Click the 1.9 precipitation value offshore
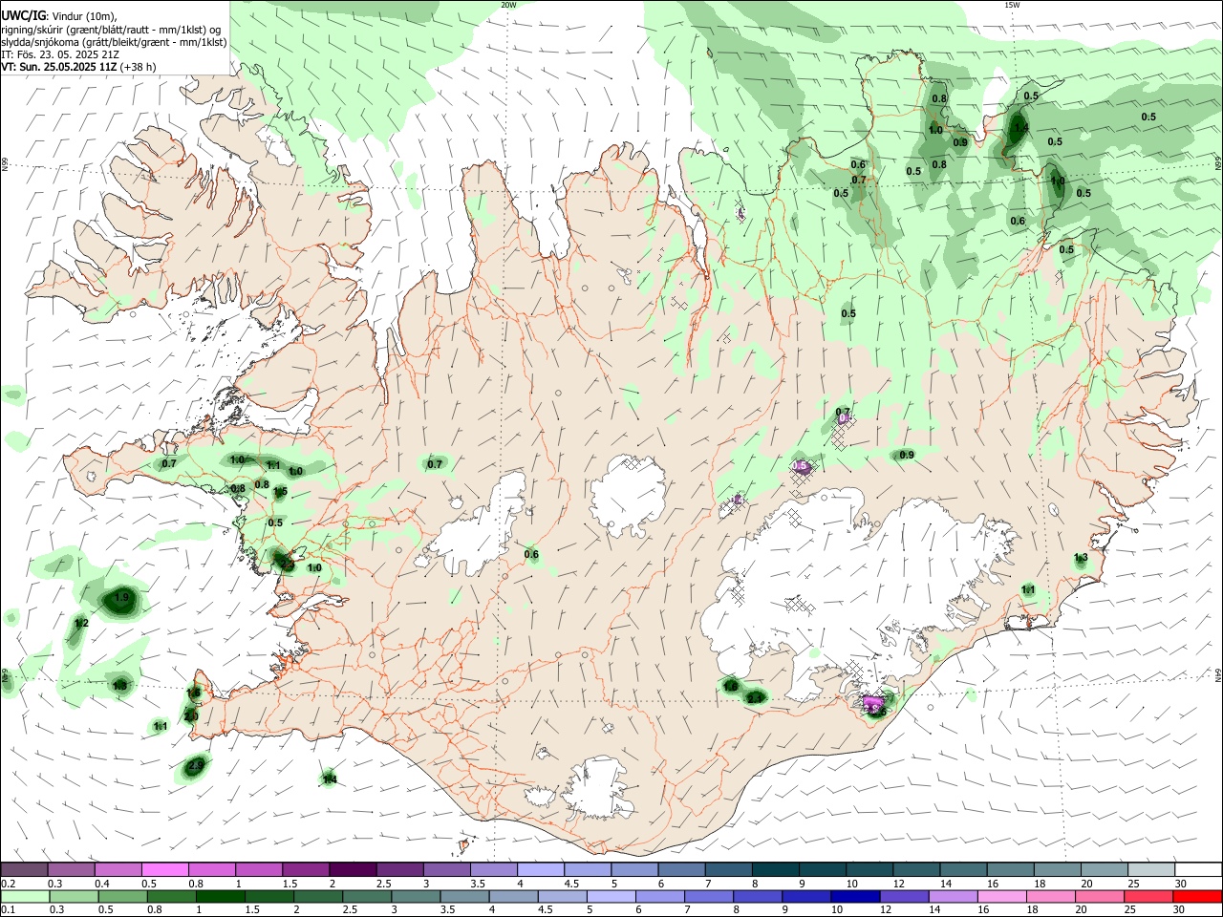This screenshot has height=917, width=1223. click(x=121, y=598)
